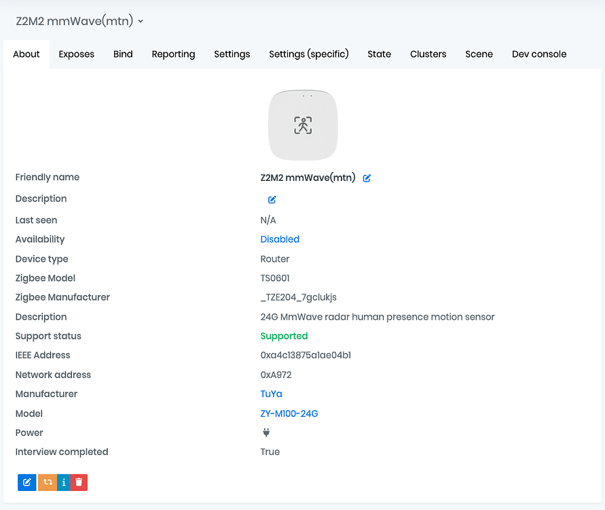Click the interview info icon button
The width and height of the screenshot is (605, 510).
click(63, 482)
